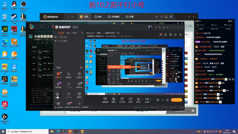Click the orange start streaming button

176,100
